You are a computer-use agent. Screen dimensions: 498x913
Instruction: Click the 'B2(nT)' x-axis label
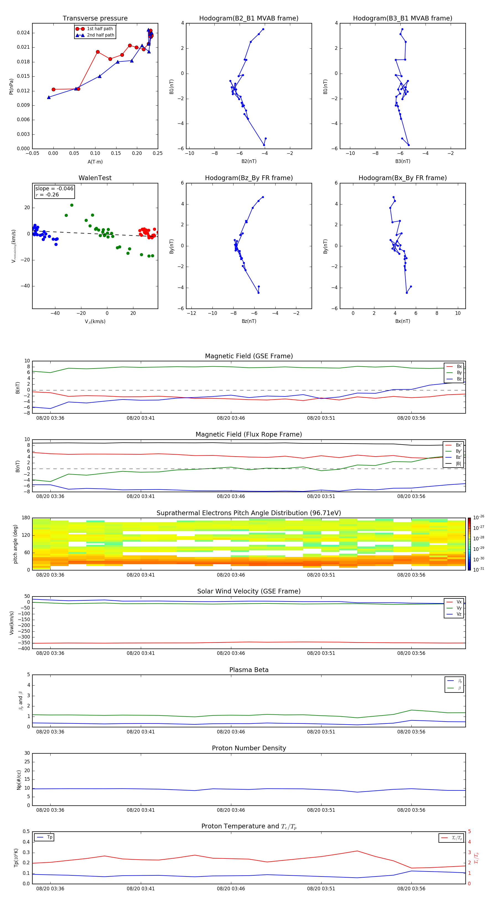(x=249, y=161)
